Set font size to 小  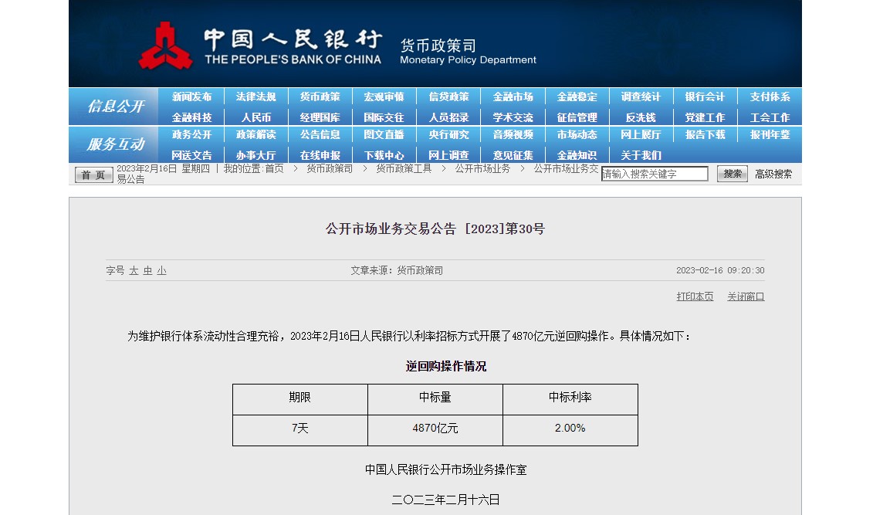161,270
